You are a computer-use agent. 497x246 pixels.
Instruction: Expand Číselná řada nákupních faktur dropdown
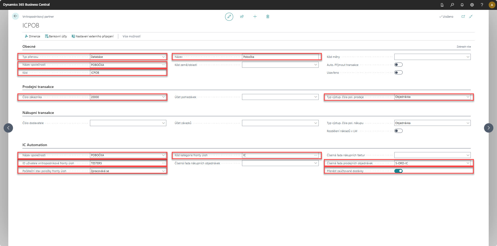click(x=468, y=155)
